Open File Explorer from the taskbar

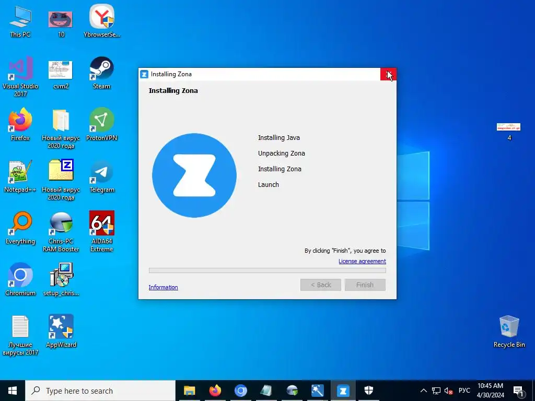tap(189, 391)
